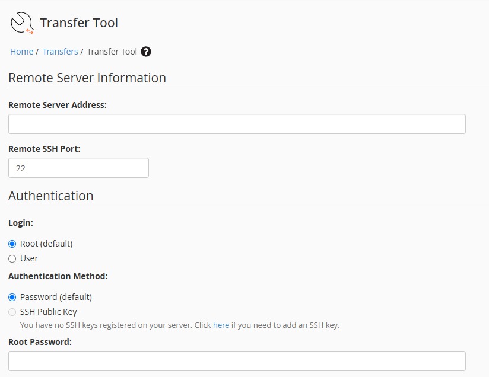Open help via the question mark icon
The width and height of the screenshot is (489, 377).
point(146,52)
